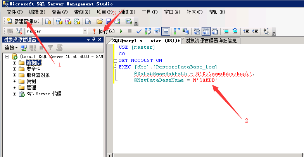304x157 pixels.
Task: Toggle auto-hide pin on Object Explorer
Action: point(94,39)
